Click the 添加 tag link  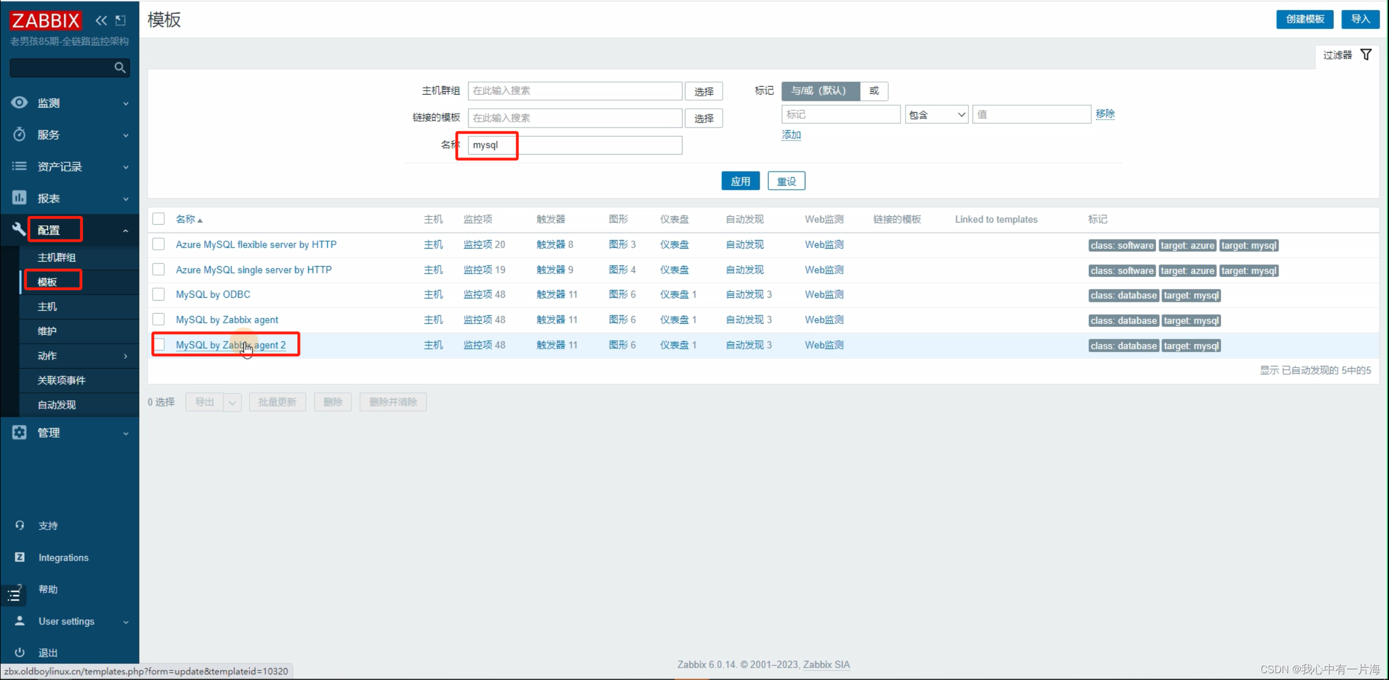(791, 135)
